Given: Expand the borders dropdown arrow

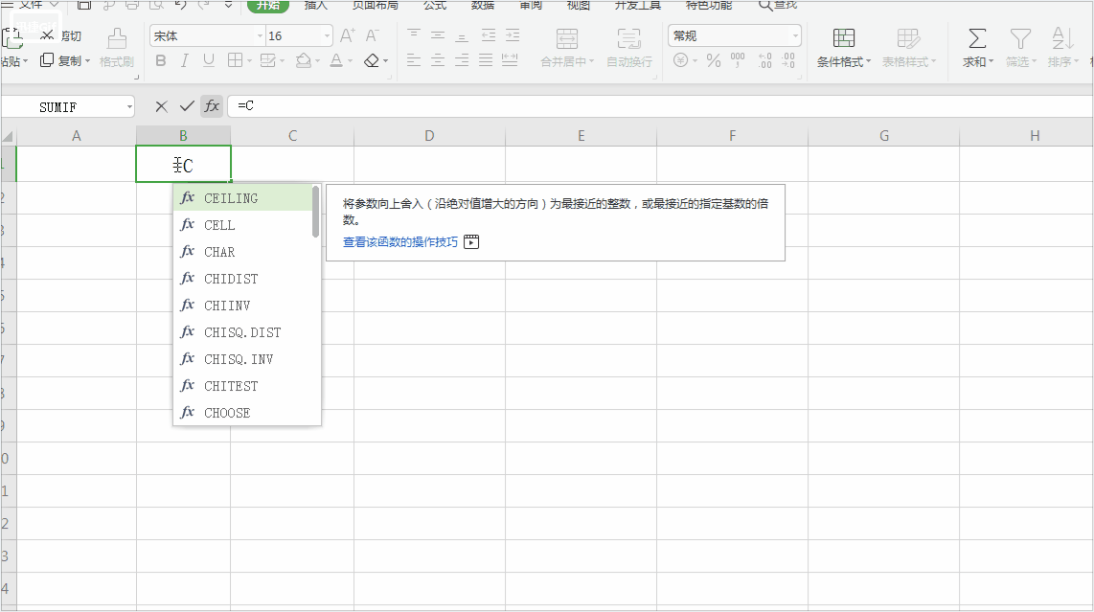Looking at the screenshot, I should coord(249,61).
